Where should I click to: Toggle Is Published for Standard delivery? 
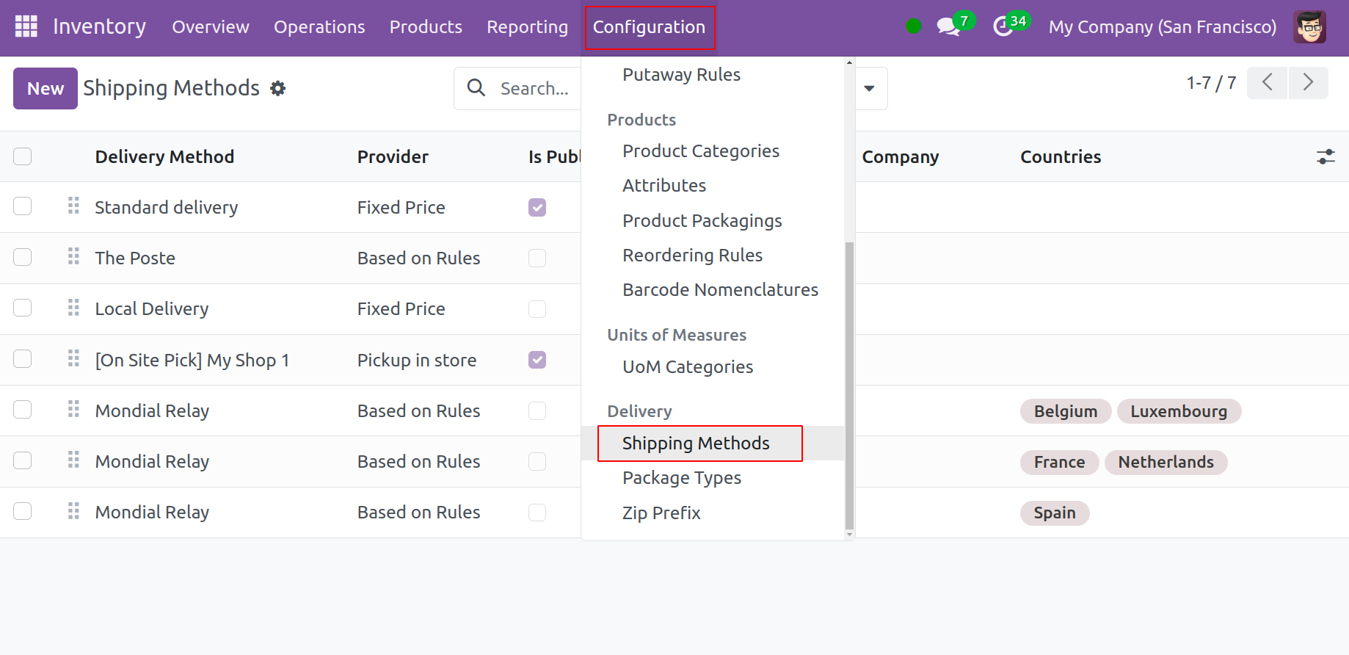click(537, 208)
